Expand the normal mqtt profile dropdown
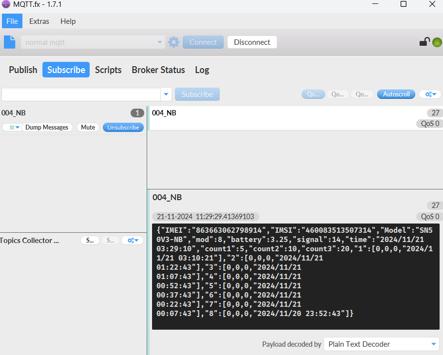Image resolution: width=443 pixels, height=355 pixels. (160, 42)
